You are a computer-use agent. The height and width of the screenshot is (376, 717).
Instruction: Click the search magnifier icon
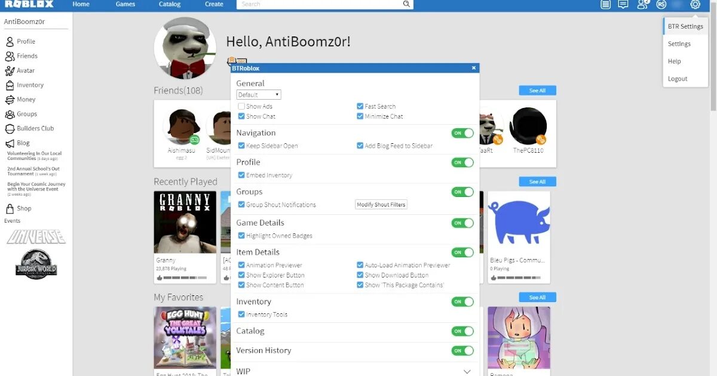(406, 4)
